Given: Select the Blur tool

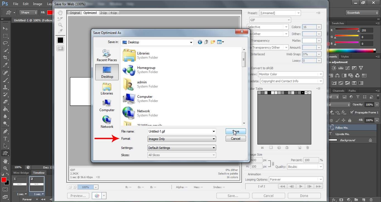Looking at the screenshot, I should 5,116.
